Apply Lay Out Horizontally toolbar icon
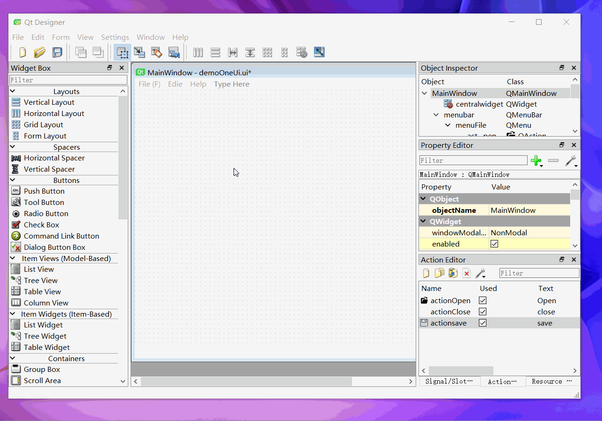Screen dimensions: 602x421 pos(198,52)
